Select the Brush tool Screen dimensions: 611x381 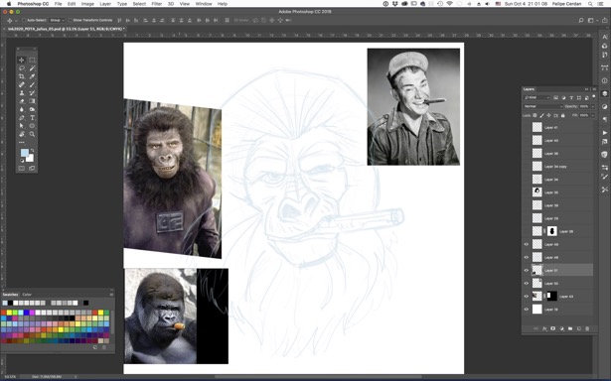pyautogui.click(x=32, y=84)
